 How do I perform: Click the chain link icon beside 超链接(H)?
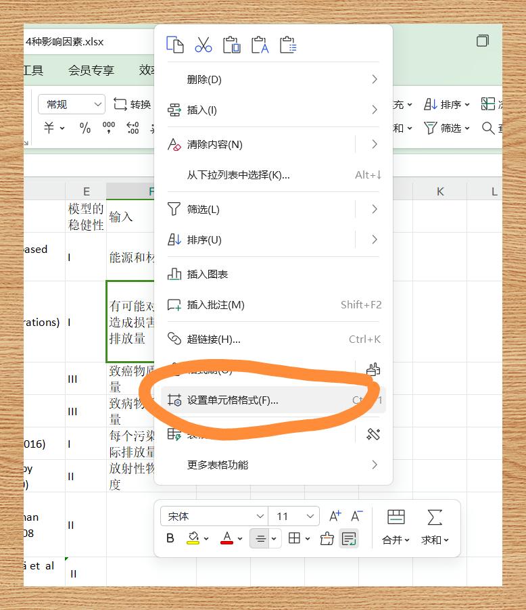tap(174, 339)
